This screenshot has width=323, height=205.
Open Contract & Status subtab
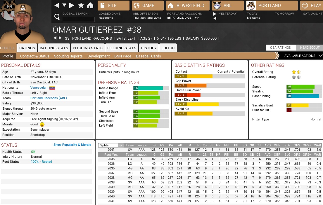pyautogui.click(x=34, y=56)
